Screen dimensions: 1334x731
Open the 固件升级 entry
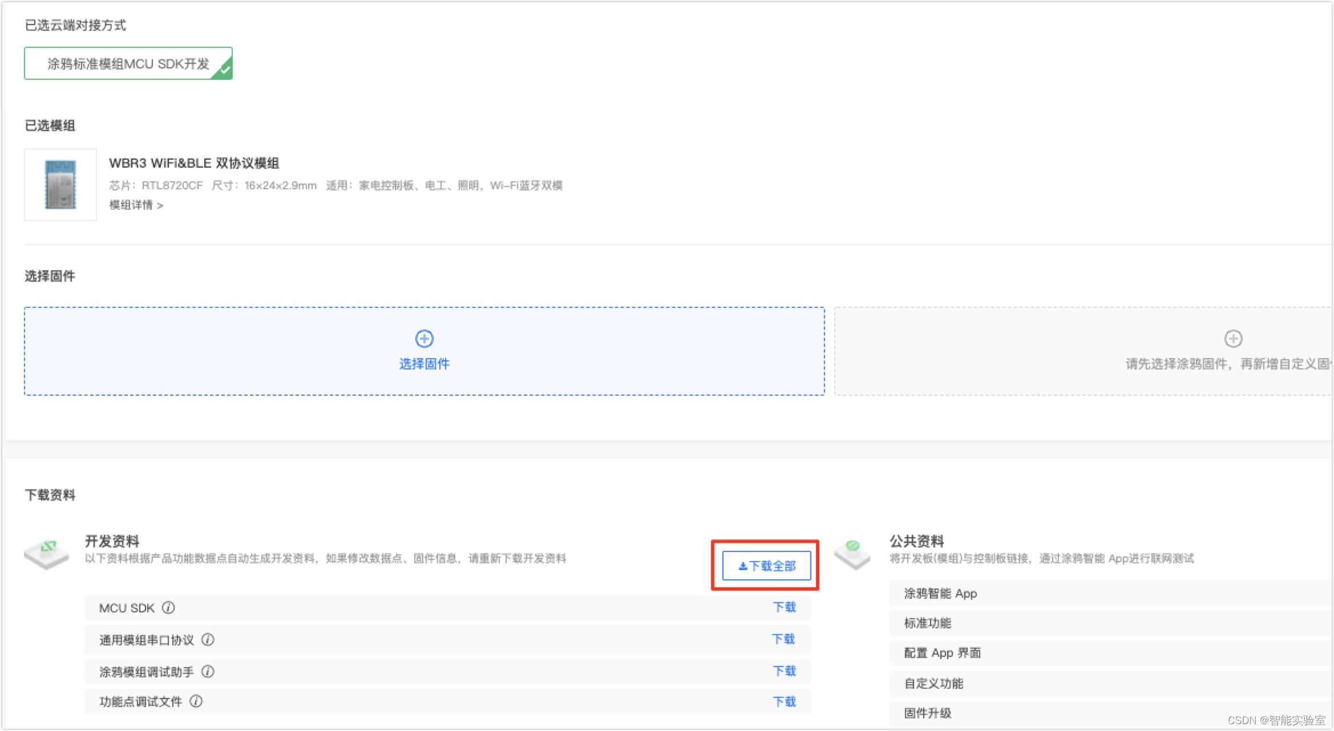tap(927, 713)
